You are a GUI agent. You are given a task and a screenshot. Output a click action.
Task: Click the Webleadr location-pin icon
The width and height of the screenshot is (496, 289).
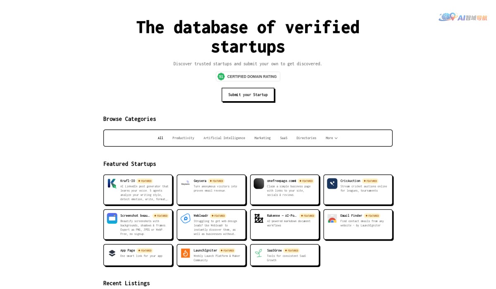pyautogui.click(x=185, y=218)
